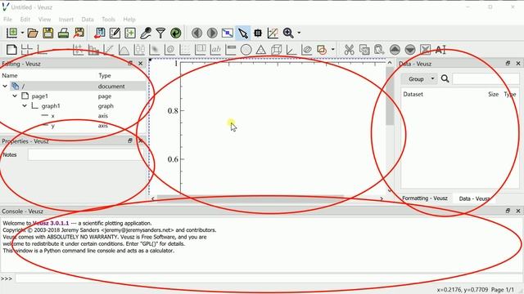Switch to the Formatting - Veusz tab

(x=425, y=198)
